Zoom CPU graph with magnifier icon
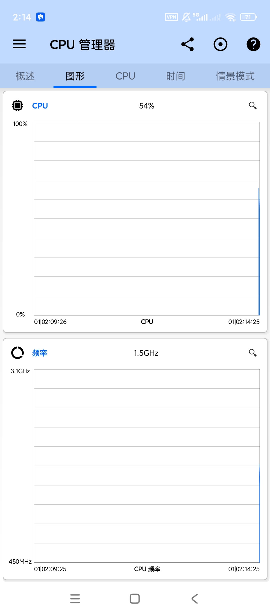Image resolution: width=270 pixels, height=615 pixels. point(253,106)
